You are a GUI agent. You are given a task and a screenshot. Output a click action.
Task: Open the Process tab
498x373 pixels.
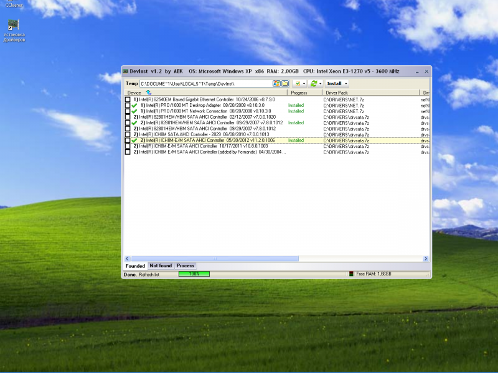coord(185,265)
